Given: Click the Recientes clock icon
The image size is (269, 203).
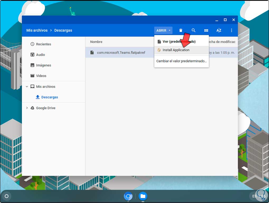Looking at the screenshot, I should pos(32,44).
